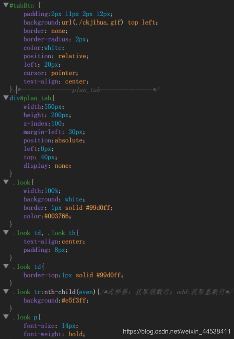Click the background:#e5f3ff line
Screen dimensions: 234x339
[x=56, y=300]
